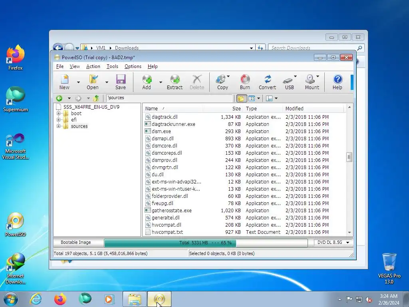Click Internet Explorer in the taskbar
The image size is (409, 307).
(36, 299)
